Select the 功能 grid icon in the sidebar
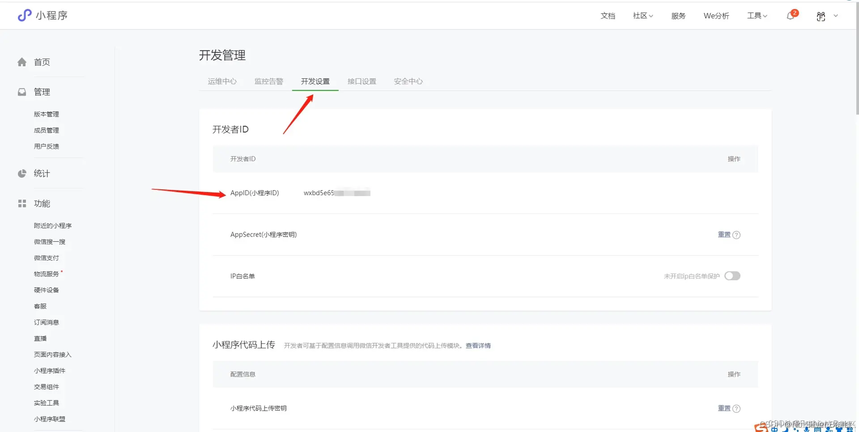The image size is (859, 432). click(21, 203)
